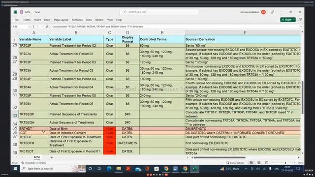Expand the formula bar chevron

coord(301,27)
